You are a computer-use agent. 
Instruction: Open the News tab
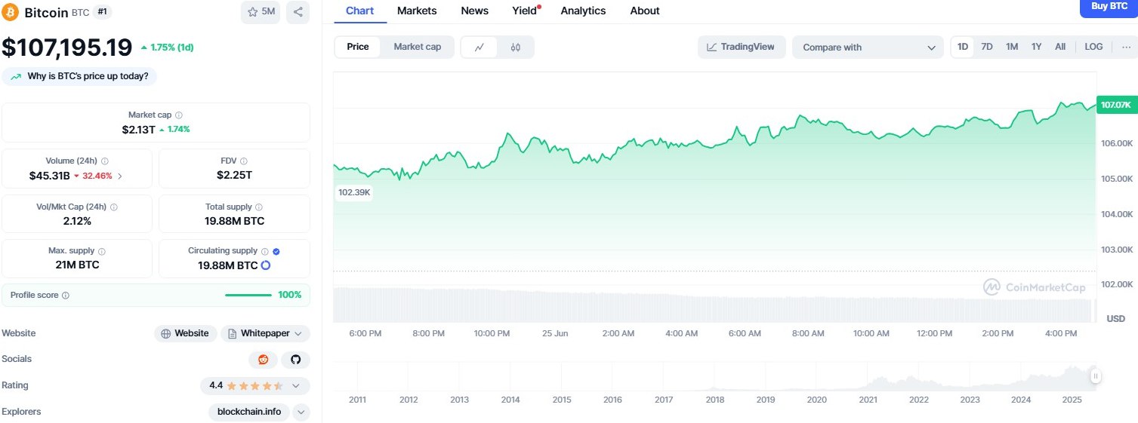point(474,11)
